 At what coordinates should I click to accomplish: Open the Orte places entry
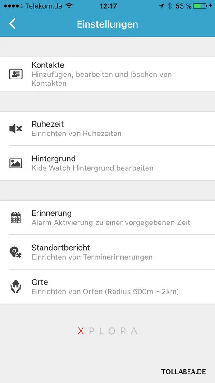107,287
